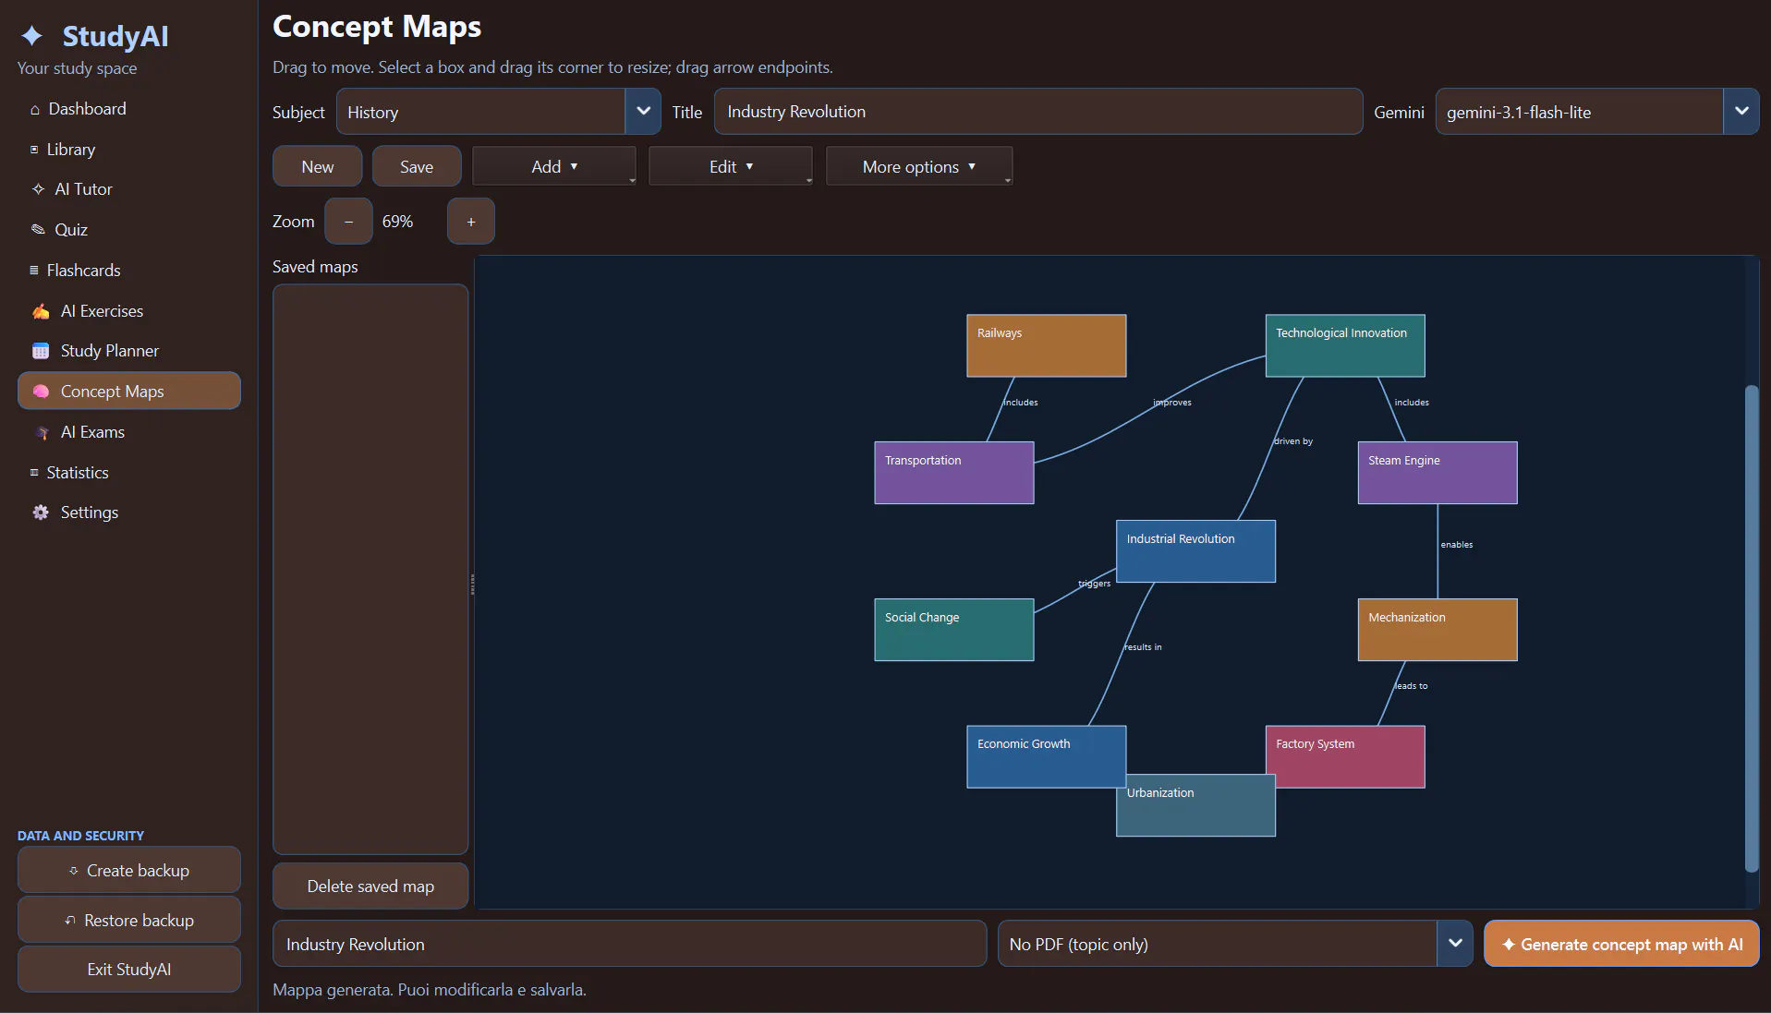Image resolution: width=1771 pixels, height=1013 pixels.
Task: Click the map title input field
Action: point(1038,112)
